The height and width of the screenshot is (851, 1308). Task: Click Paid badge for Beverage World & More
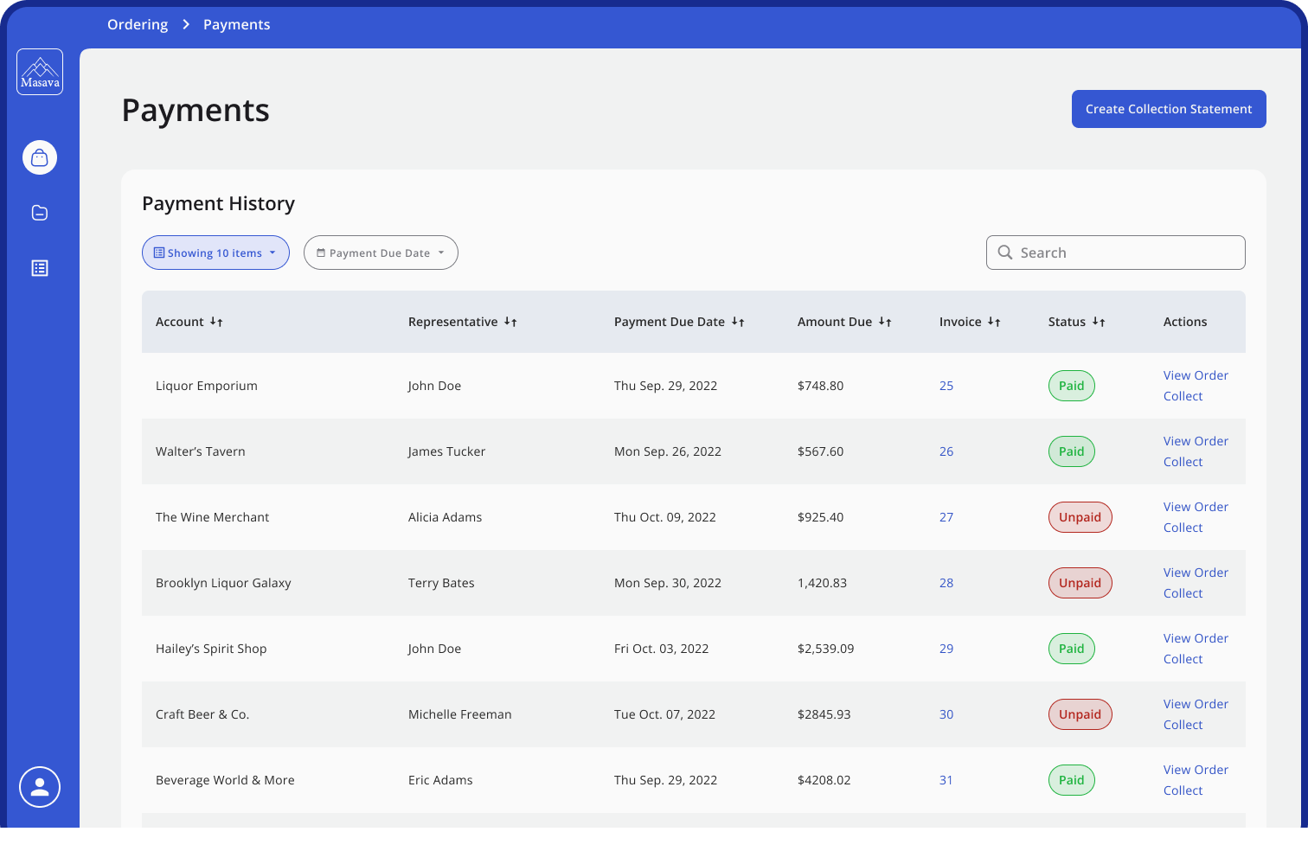click(x=1072, y=780)
